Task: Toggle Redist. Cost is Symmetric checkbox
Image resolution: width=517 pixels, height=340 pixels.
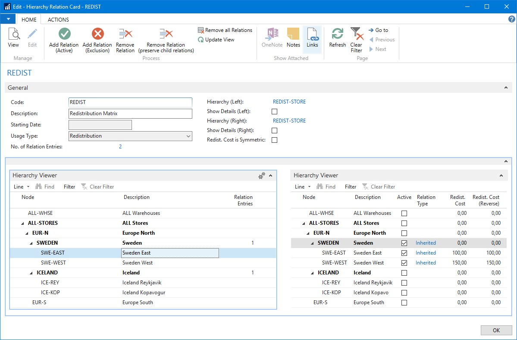Action: click(274, 140)
